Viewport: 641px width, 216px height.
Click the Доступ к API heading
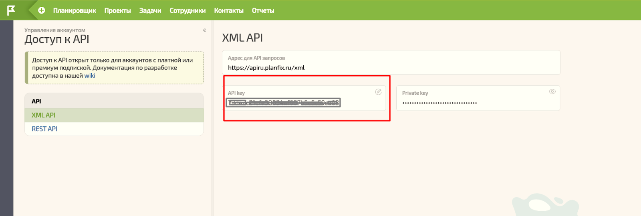click(x=57, y=39)
